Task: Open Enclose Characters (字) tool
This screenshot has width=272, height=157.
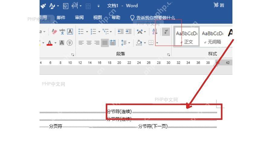Action: [70, 43]
